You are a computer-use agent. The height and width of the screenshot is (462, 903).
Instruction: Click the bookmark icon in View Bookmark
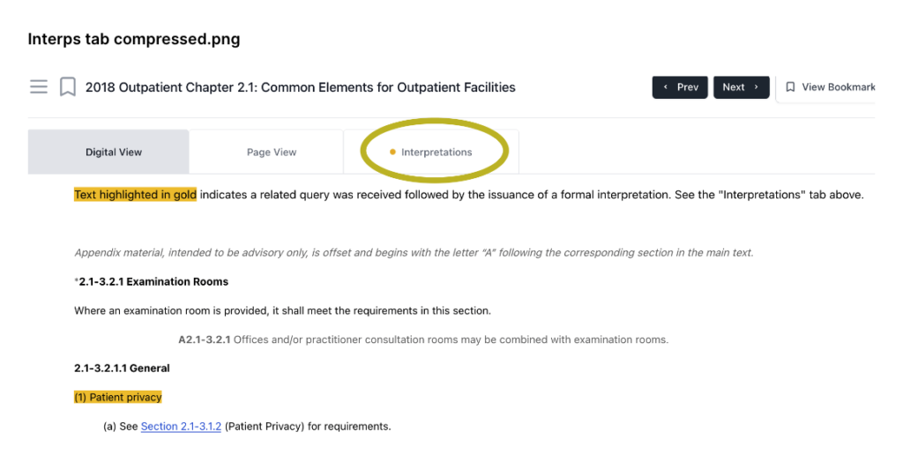point(790,87)
